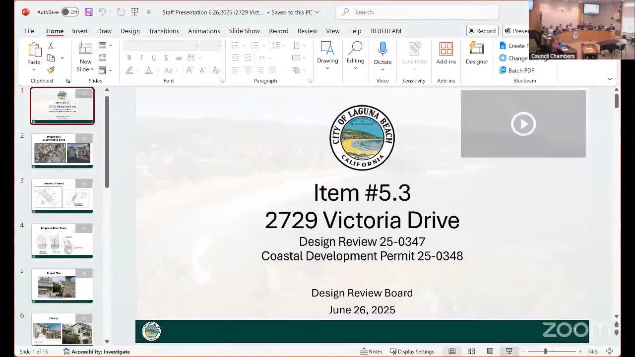
Task: Click the Record button
Action: click(x=482, y=31)
